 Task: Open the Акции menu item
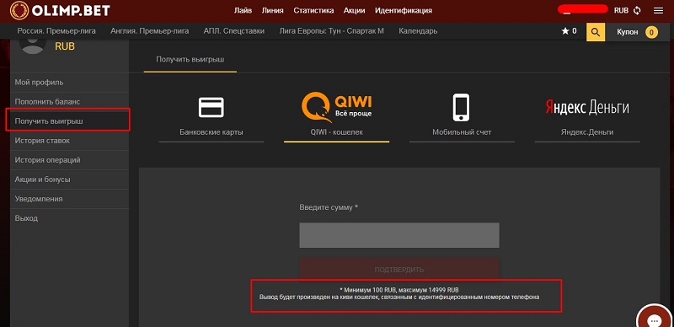[355, 10]
